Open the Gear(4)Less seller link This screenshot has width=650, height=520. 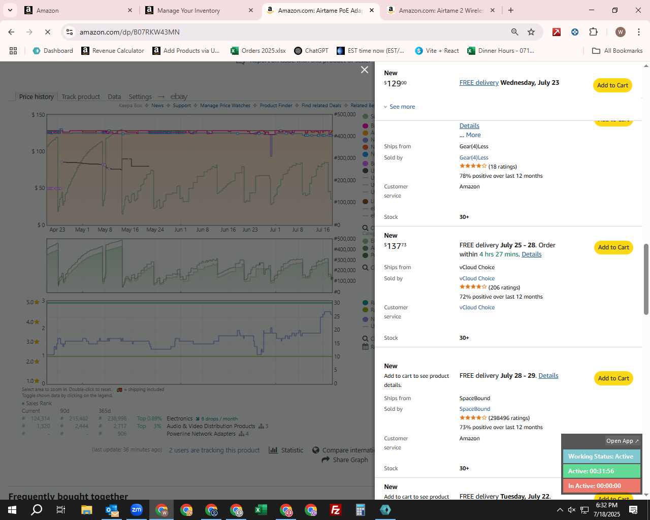point(474,158)
